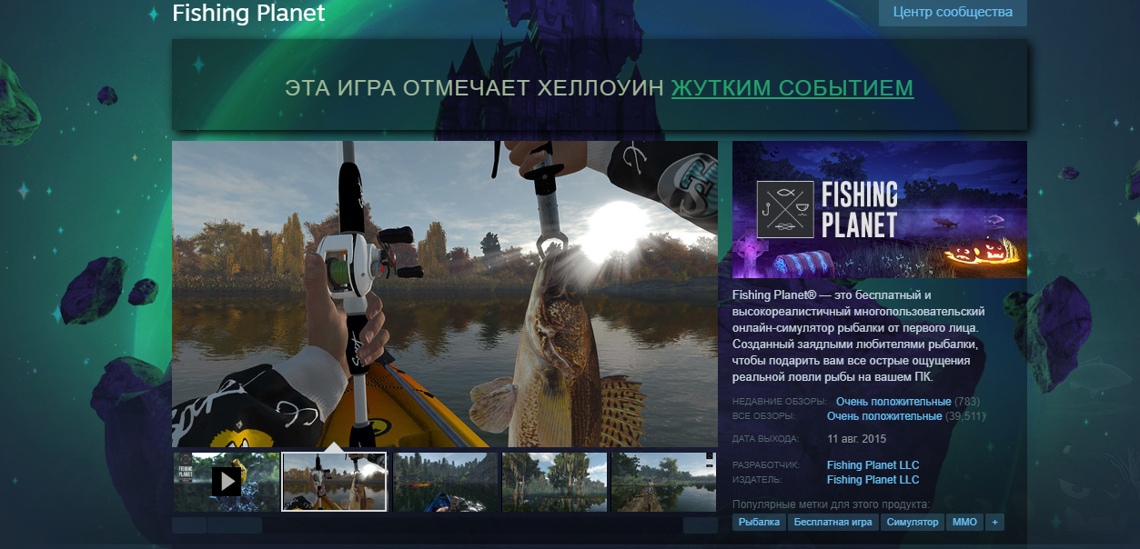Select the Рыбалка tag
The image size is (1140, 549).
[x=759, y=523]
